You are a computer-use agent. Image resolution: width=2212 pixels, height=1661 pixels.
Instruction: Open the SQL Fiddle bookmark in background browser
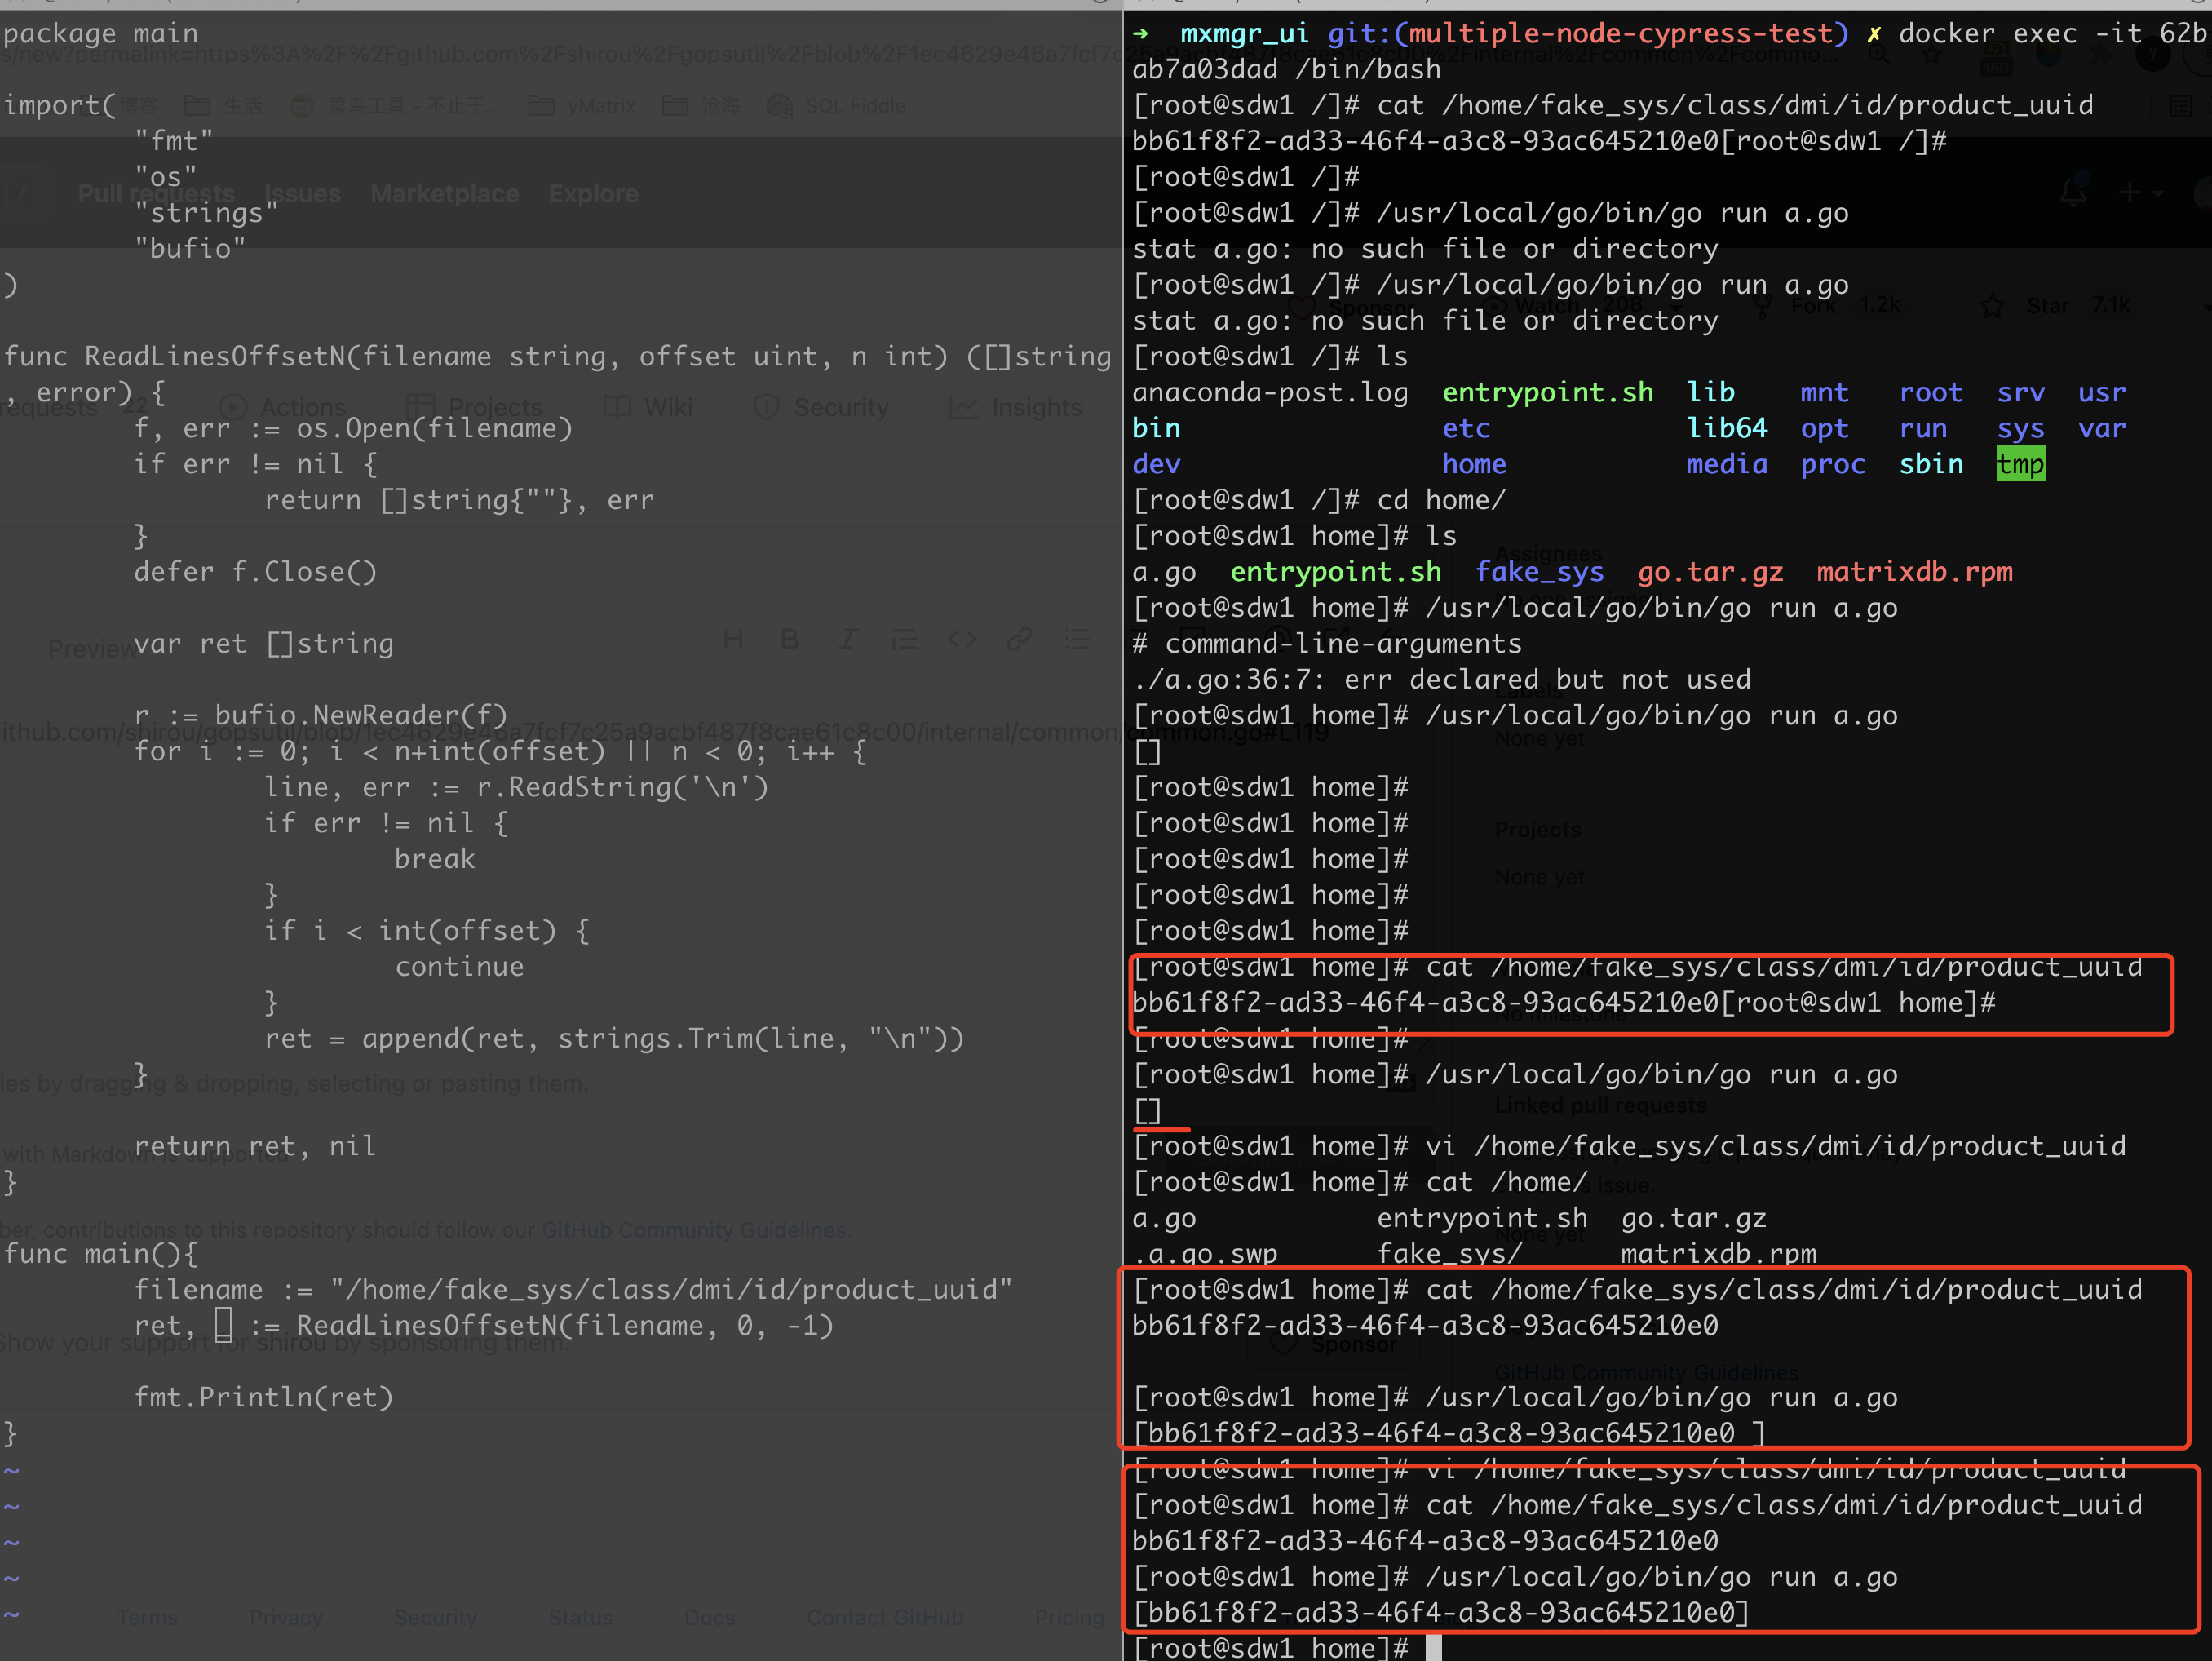[836, 105]
